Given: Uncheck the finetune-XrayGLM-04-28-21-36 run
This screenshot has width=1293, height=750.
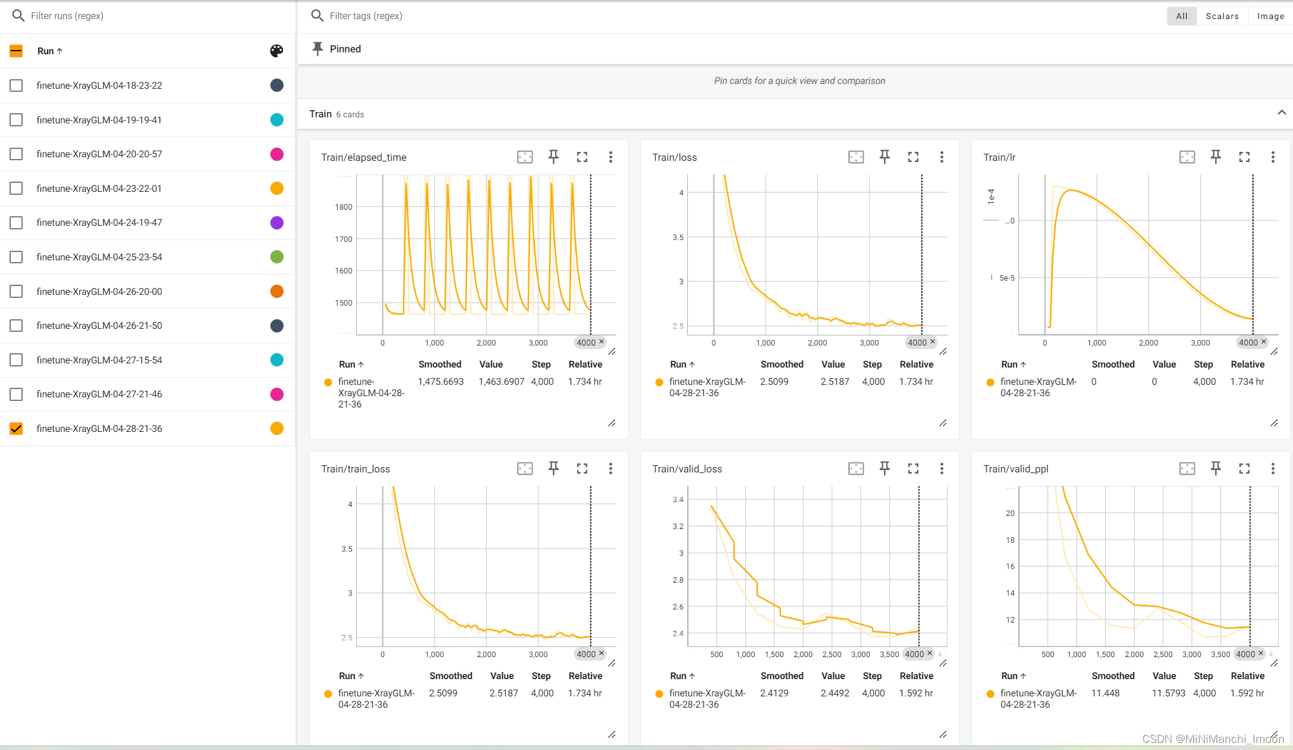Looking at the screenshot, I should (x=16, y=428).
